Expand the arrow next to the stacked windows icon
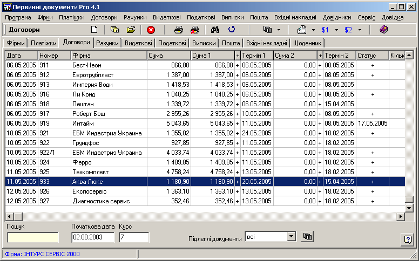The width and height of the screenshot is (419, 261). [279, 30]
